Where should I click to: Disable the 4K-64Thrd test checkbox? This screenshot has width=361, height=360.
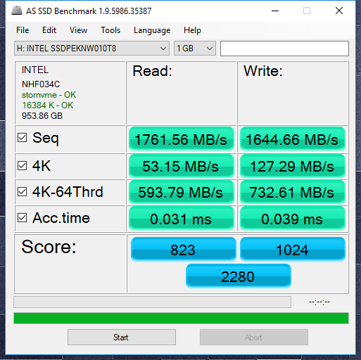click(x=23, y=191)
